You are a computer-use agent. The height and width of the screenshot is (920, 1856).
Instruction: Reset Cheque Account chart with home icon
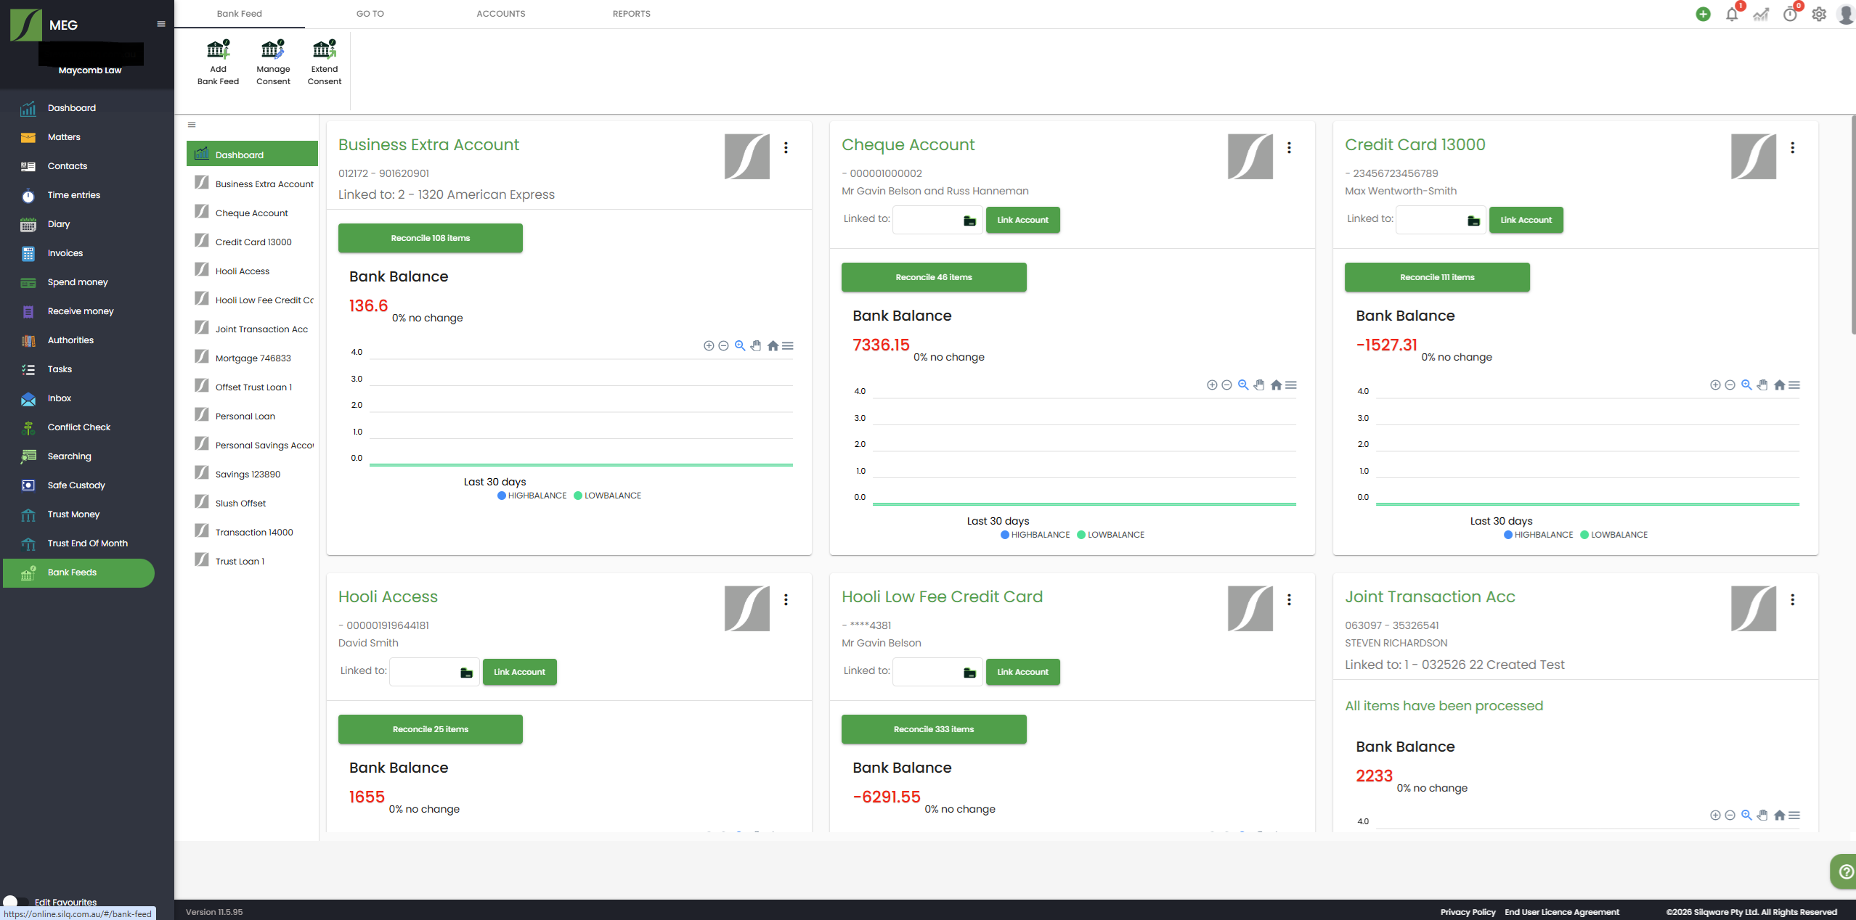point(1276,385)
